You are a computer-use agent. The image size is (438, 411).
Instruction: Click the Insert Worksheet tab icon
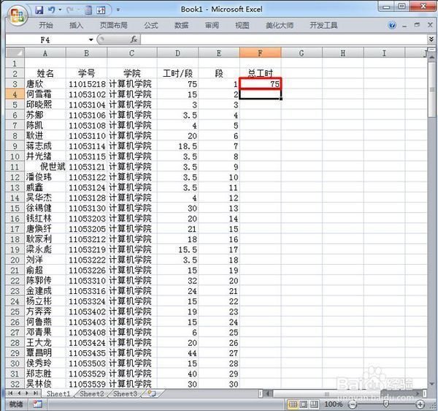[x=152, y=393]
